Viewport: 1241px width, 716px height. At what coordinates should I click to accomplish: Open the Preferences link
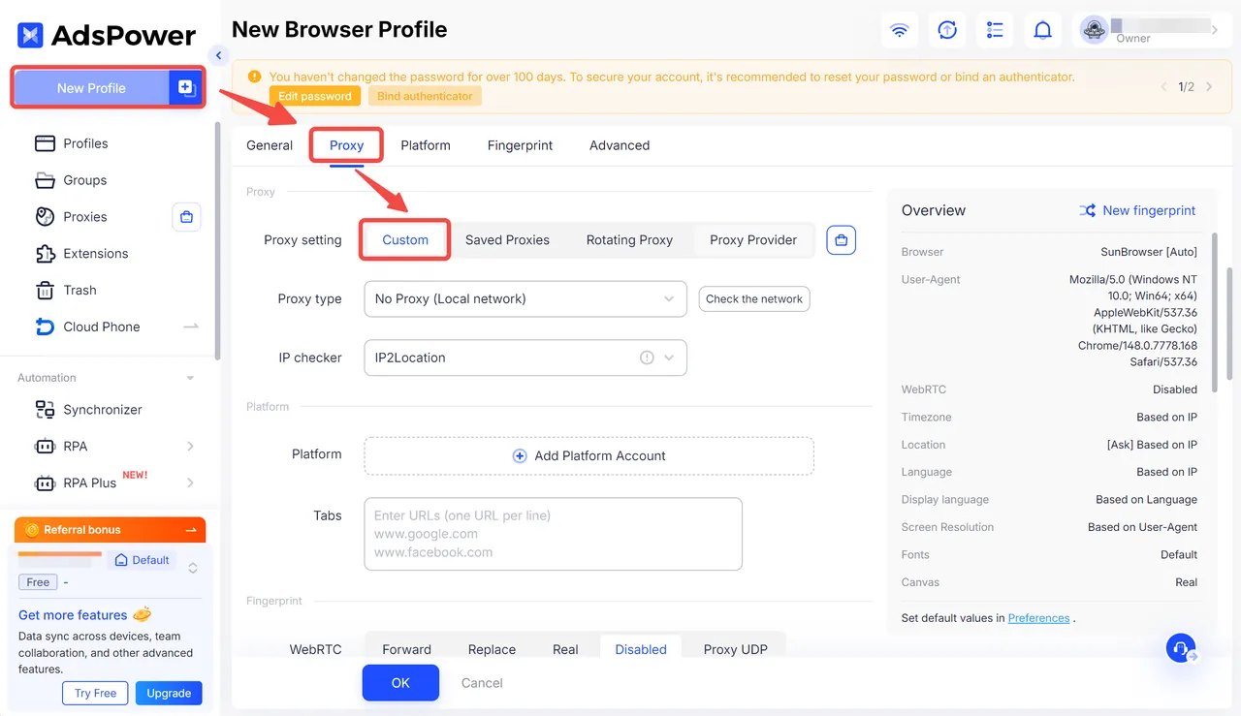[x=1038, y=618]
